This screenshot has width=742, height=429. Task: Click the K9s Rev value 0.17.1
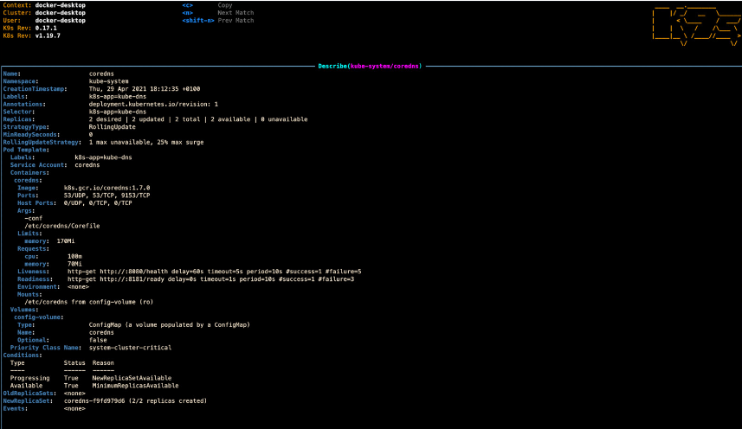[46, 28]
